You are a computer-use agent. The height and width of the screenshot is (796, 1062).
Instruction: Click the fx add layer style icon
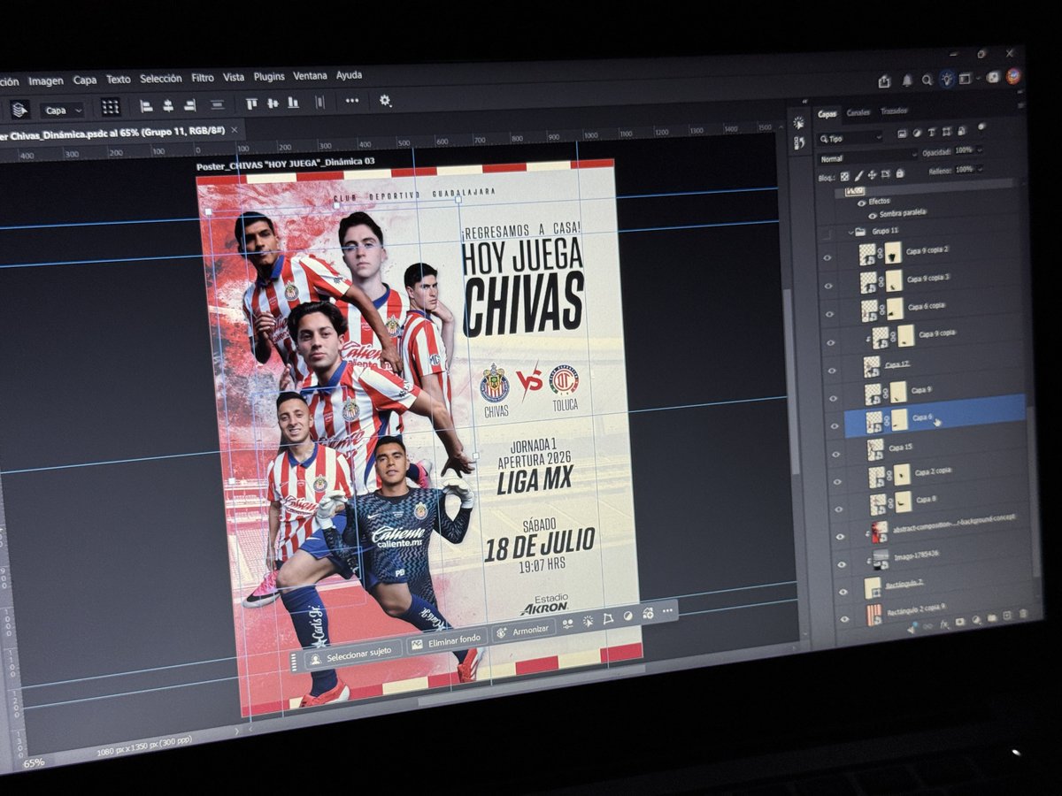coord(943,624)
